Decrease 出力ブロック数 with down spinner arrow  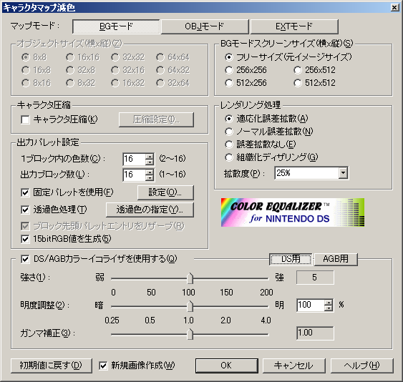click(150, 178)
